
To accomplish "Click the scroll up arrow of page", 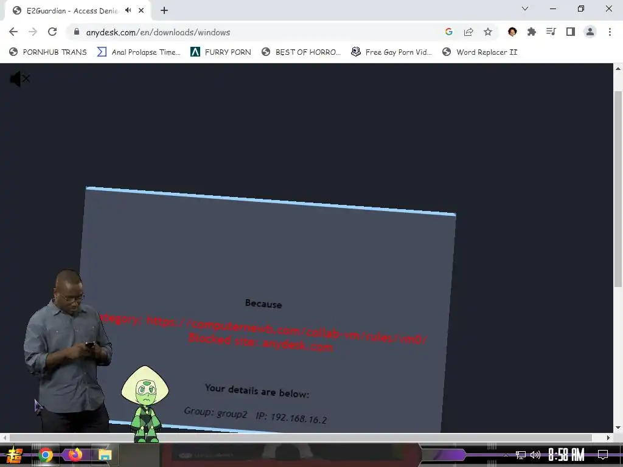I will pyautogui.click(x=618, y=68).
